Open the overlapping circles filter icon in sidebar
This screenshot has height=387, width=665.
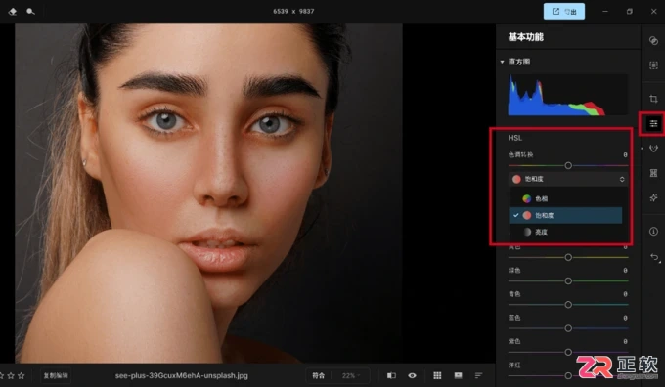(x=653, y=41)
